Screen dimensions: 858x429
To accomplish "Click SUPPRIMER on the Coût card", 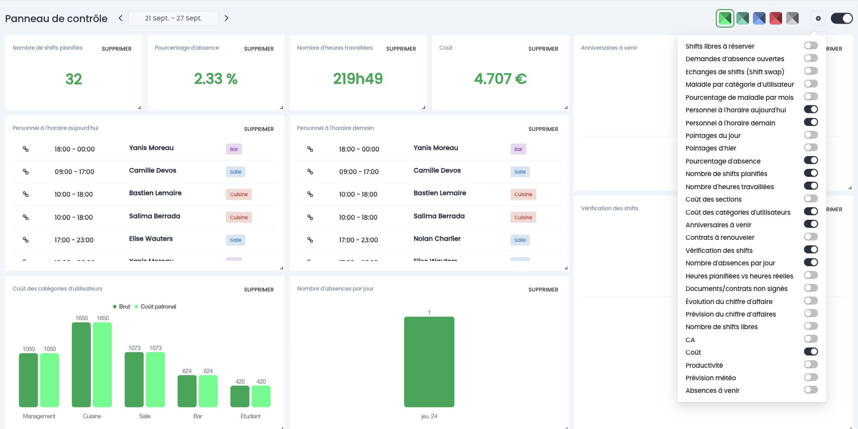I will (x=543, y=49).
